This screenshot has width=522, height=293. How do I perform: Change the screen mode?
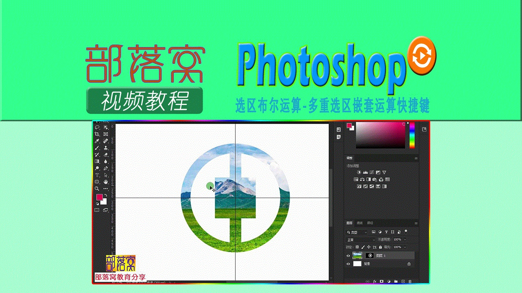click(x=106, y=210)
